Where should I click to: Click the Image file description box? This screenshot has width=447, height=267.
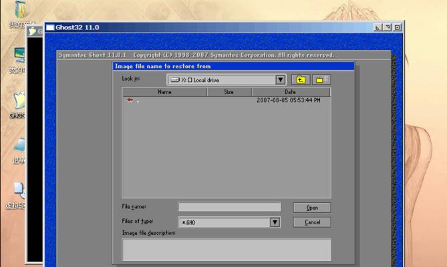(227, 250)
